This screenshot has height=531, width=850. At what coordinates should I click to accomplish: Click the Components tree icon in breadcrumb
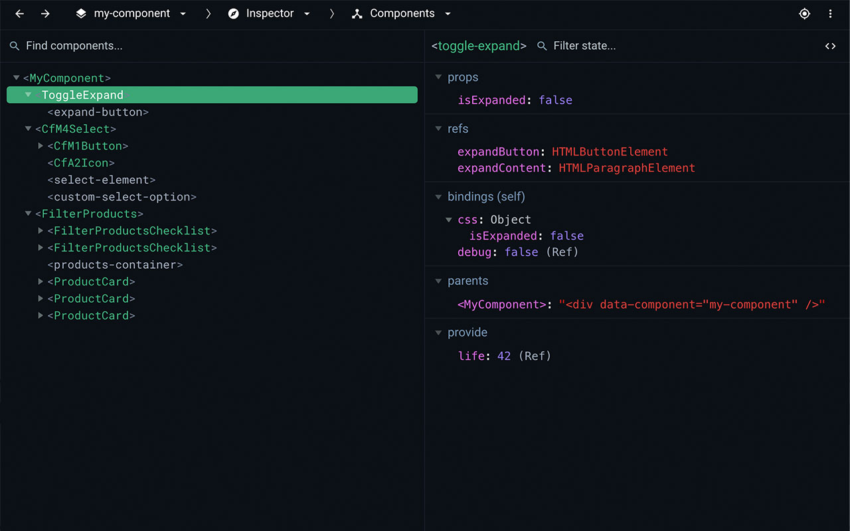tap(357, 13)
